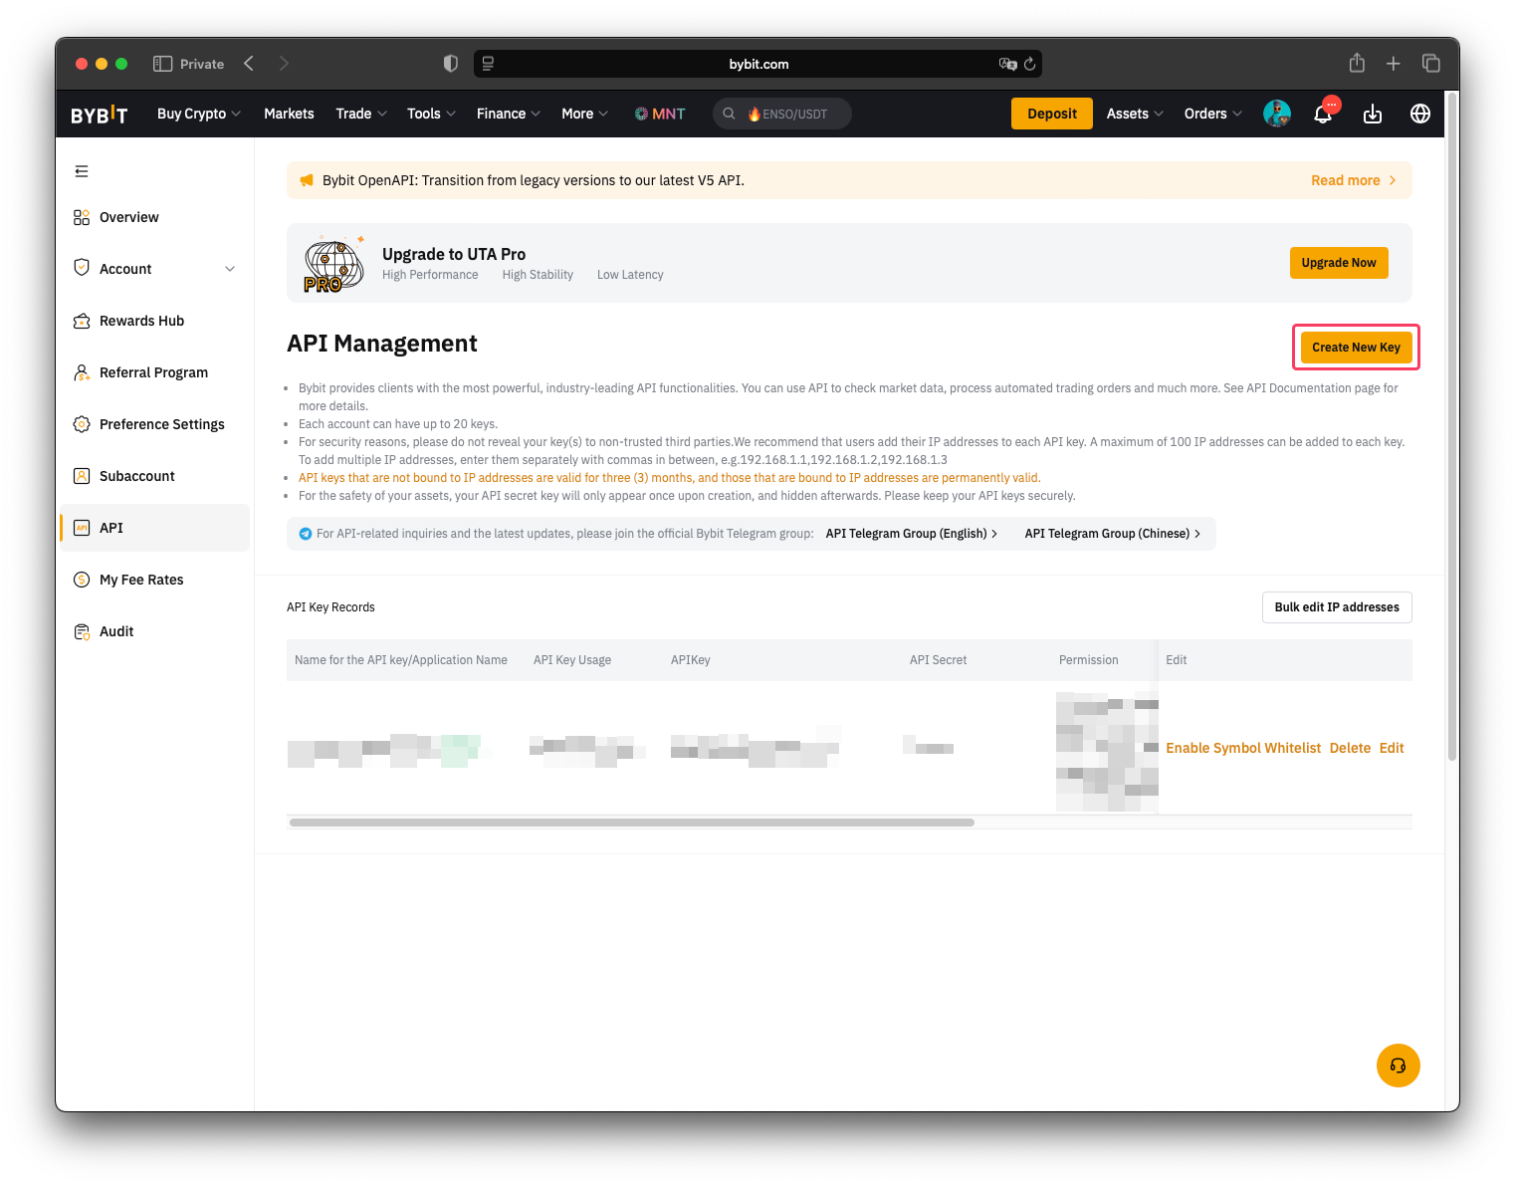Viewport: 1515px width, 1185px height.
Task: Open the language globe icon
Action: click(x=1420, y=114)
